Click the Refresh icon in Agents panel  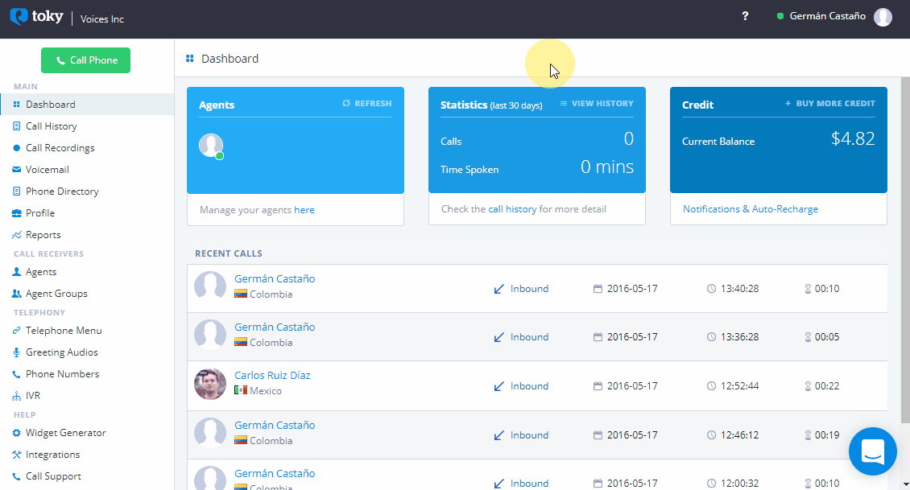click(x=346, y=104)
